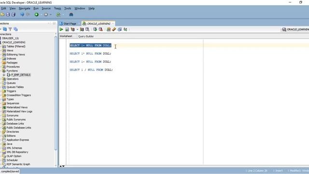Select Tables (Filtered) in the tree
Screen dimensions: 309x174
[x=16, y=46]
